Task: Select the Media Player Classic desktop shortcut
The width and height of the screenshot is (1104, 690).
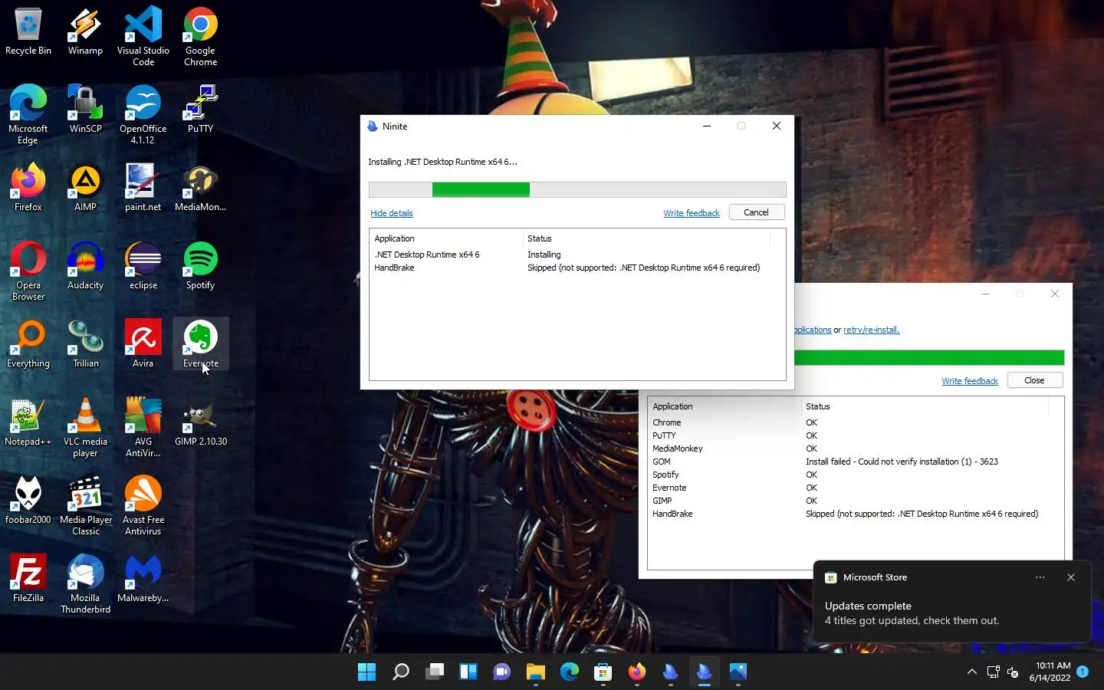Action: click(x=85, y=506)
